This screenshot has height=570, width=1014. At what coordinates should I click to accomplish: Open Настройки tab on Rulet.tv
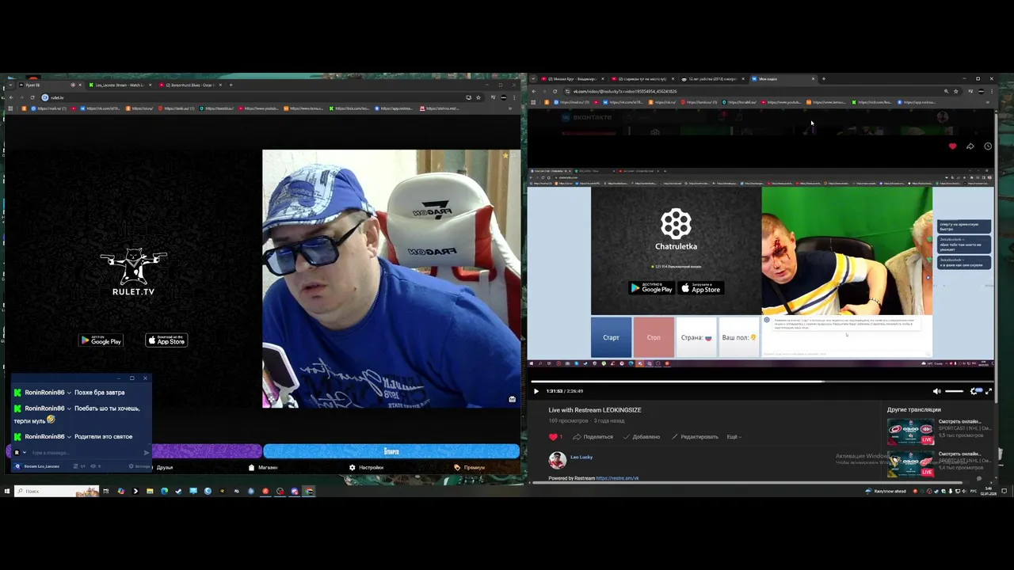coord(366,468)
